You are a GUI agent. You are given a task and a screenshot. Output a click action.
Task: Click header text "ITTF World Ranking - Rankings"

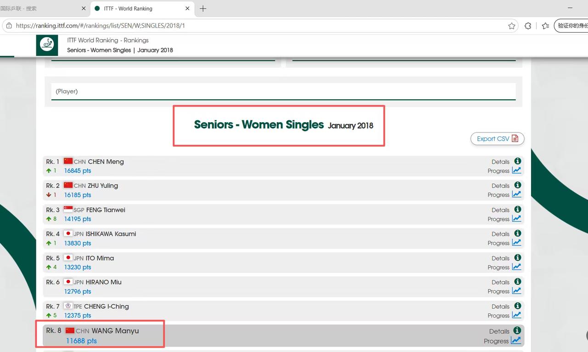[108, 40]
